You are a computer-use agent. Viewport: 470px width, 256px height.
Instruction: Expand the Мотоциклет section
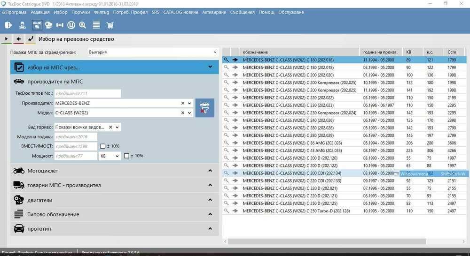pos(210,171)
